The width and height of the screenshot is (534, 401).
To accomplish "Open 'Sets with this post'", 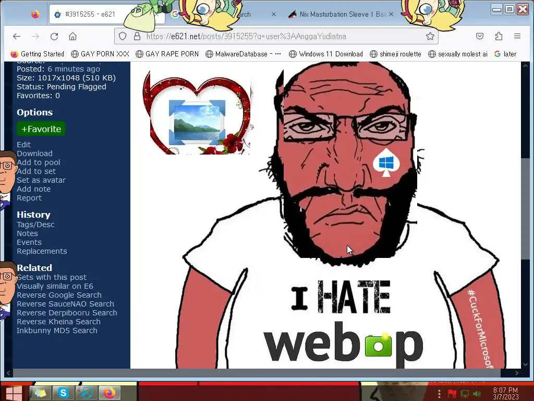I will point(52,277).
